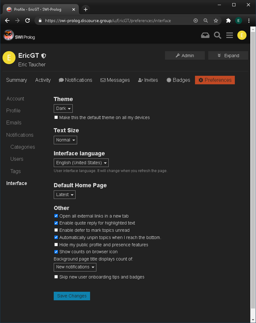The height and width of the screenshot is (323, 256).
Task: Toggle Automatically unpin topics checkbox
Action: tap(56, 237)
